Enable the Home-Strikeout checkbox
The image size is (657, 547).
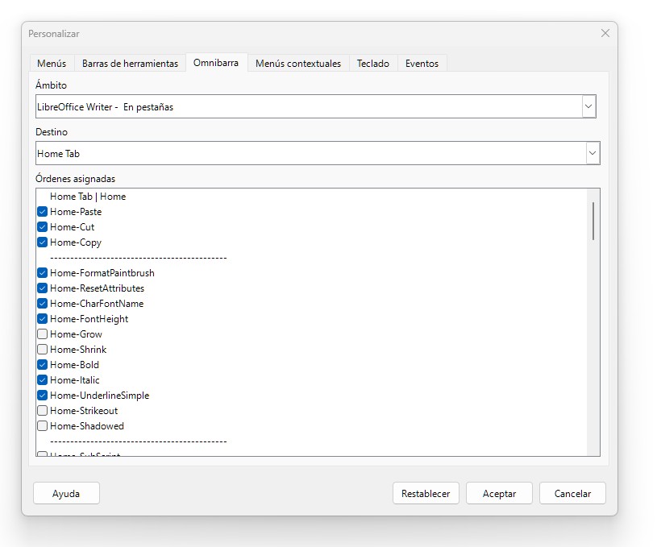pyautogui.click(x=43, y=411)
